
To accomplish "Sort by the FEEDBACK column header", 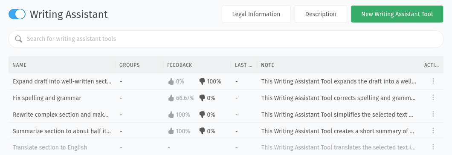I will (180, 65).
